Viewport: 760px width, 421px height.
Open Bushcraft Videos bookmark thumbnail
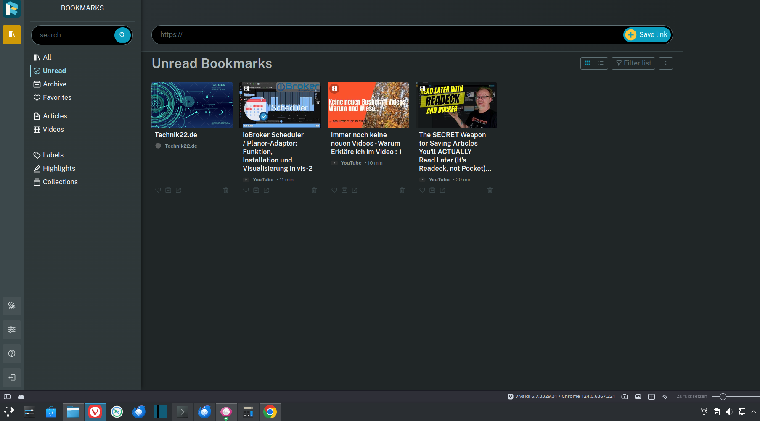[x=368, y=105]
